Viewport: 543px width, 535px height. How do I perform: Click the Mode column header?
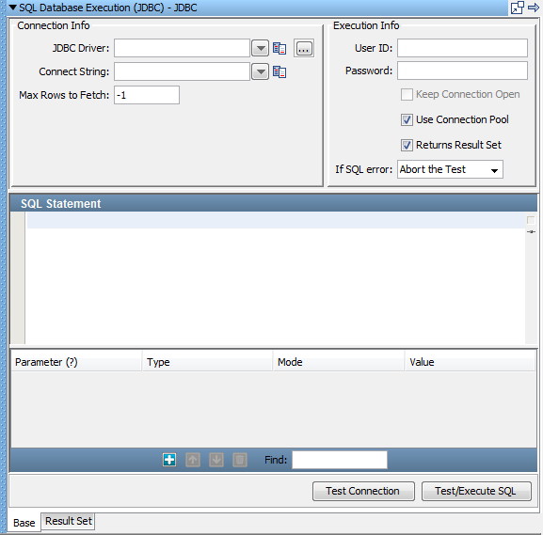(339, 362)
